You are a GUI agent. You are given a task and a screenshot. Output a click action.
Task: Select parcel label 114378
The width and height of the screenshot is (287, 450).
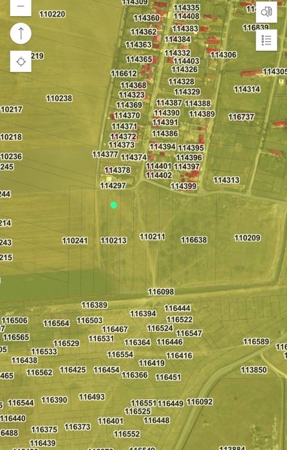click(x=117, y=170)
